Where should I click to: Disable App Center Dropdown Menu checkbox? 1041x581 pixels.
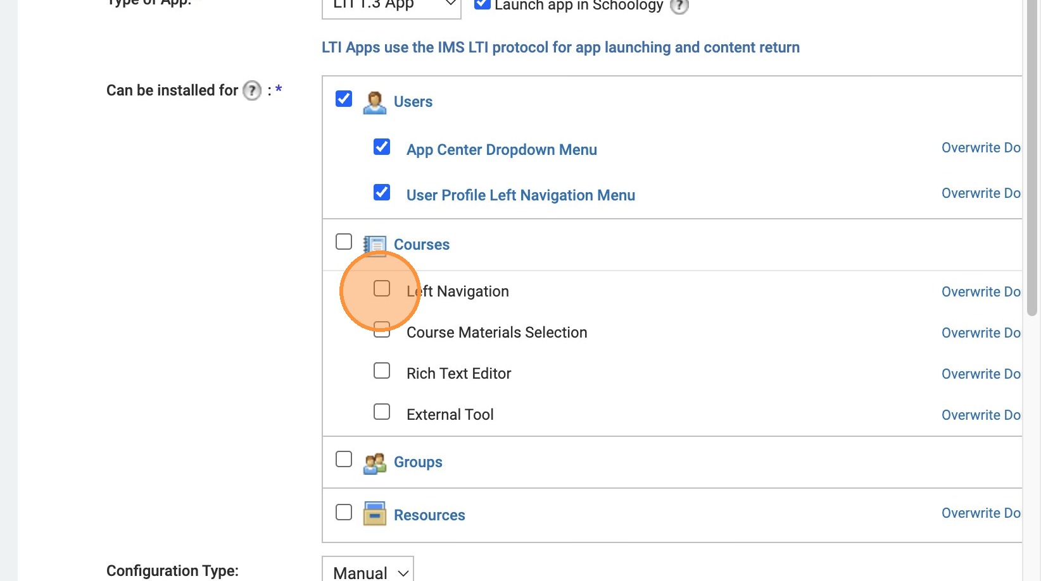coord(382,147)
